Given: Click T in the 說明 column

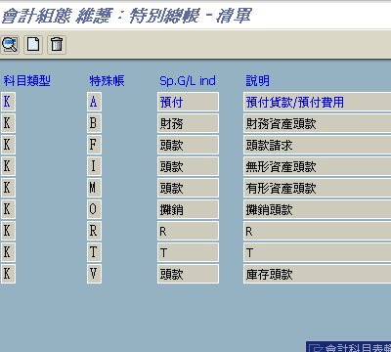Looking at the screenshot, I should click(x=318, y=252).
